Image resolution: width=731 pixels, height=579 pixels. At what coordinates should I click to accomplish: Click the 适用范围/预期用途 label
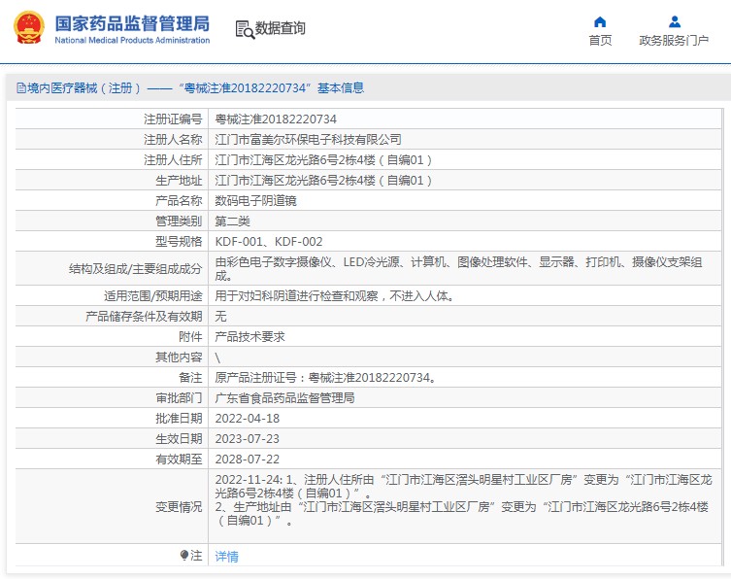153,296
